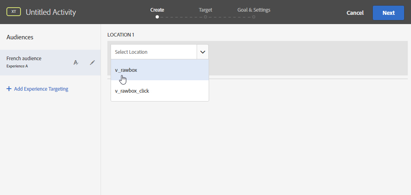The height and width of the screenshot is (195, 411).
Task: Go to the Create step
Action: pos(157,10)
